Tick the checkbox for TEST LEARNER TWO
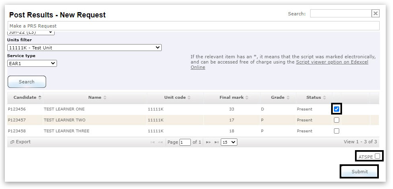This screenshot has height=189, width=393. [x=336, y=120]
